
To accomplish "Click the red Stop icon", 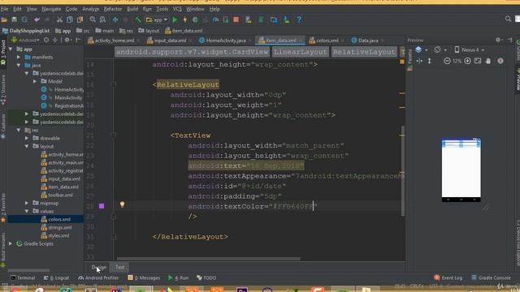I will 236,19.
